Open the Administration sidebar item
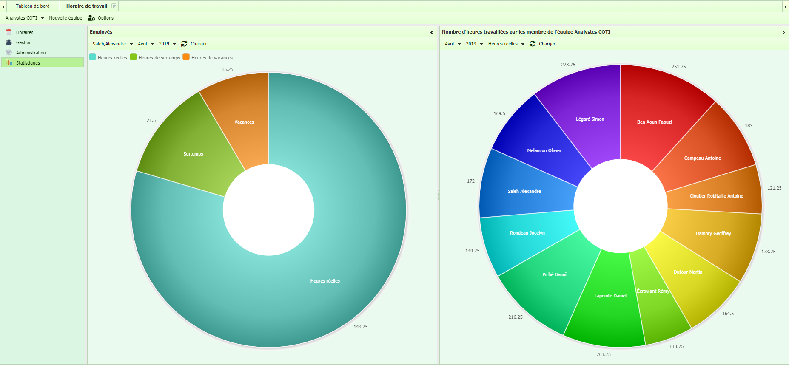 [43, 53]
